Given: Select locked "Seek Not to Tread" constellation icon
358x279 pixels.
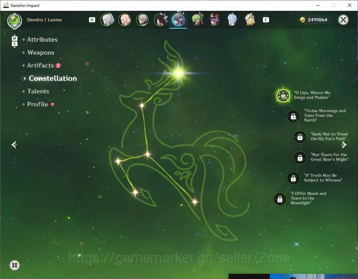Looking at the screenshot, I should click(300, 137).
